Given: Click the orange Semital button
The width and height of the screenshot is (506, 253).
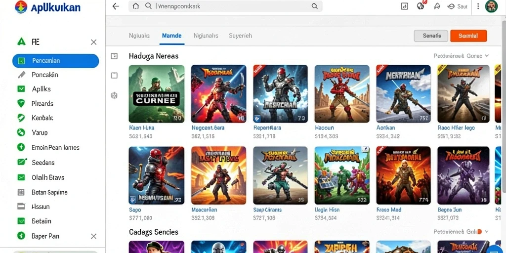Looking at the screenshot, I should tap(468, 36).
